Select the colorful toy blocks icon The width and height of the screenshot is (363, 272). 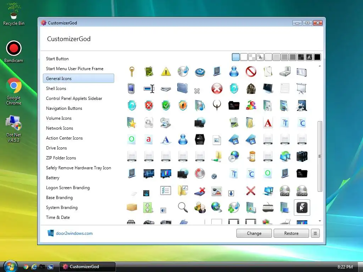[x=251, y=106]
